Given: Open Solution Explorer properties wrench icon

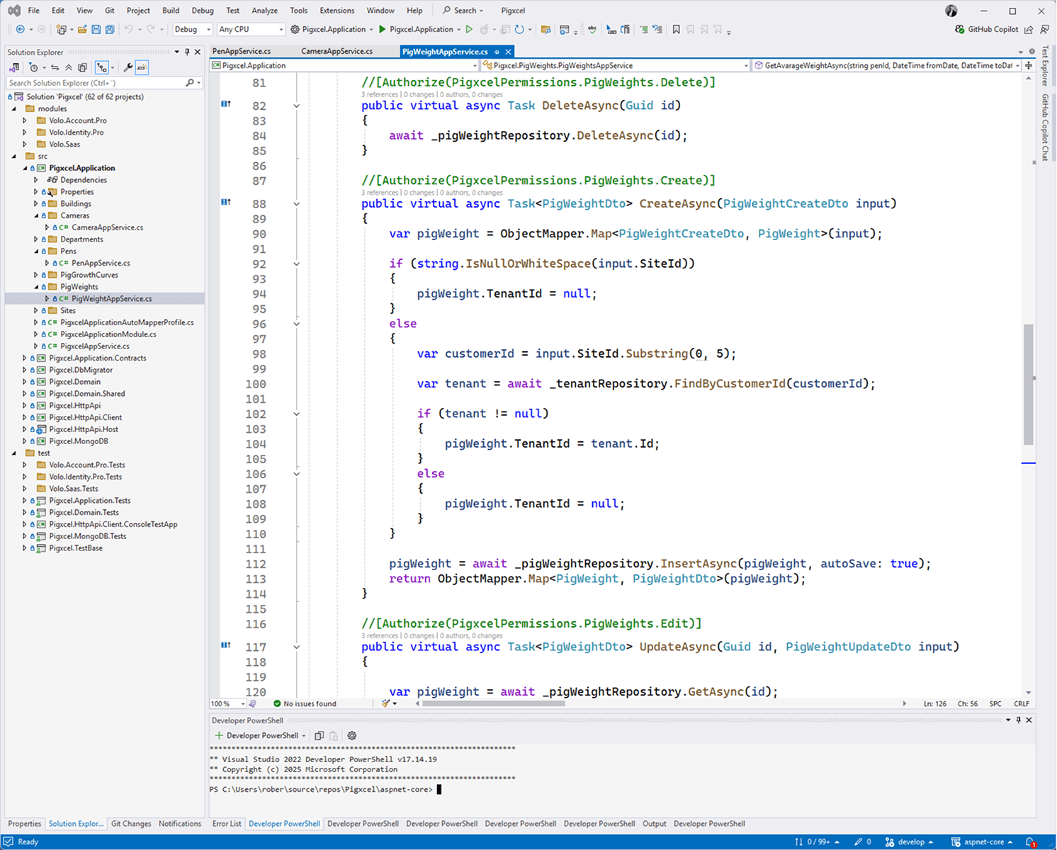Looking at the screenshot, I should pyautogui.click(x=128, y=68).
